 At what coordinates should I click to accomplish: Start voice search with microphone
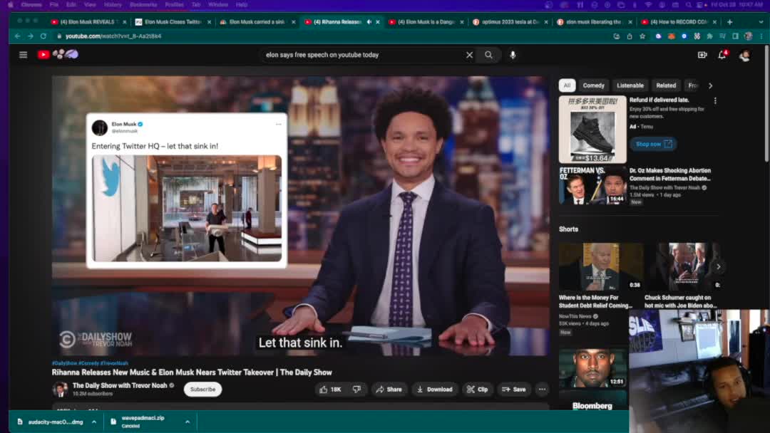(x=512, y=55)
